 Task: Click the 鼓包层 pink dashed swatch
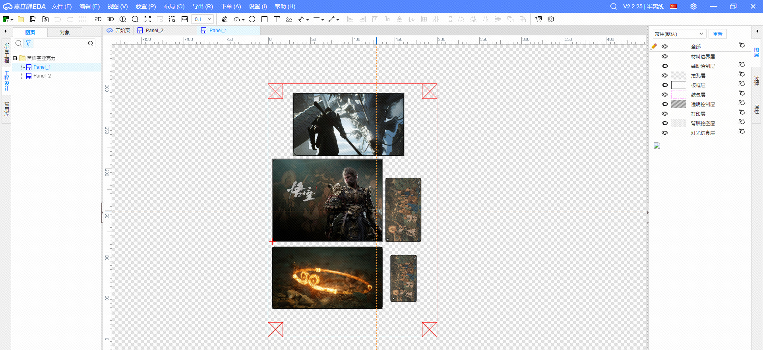pyautogui.click(x=679, y=95)
